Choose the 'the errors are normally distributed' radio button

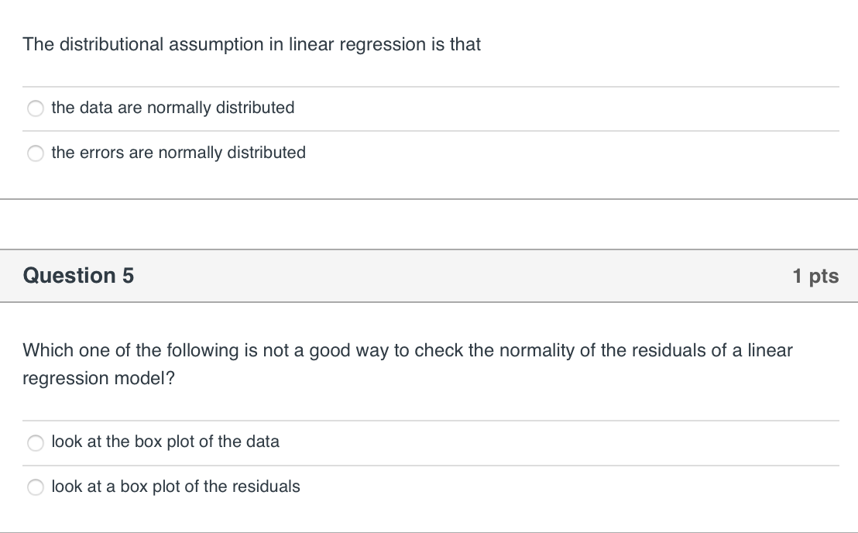(x=36, y=153)
